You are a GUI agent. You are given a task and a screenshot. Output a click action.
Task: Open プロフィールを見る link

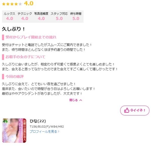pos(44,132)
